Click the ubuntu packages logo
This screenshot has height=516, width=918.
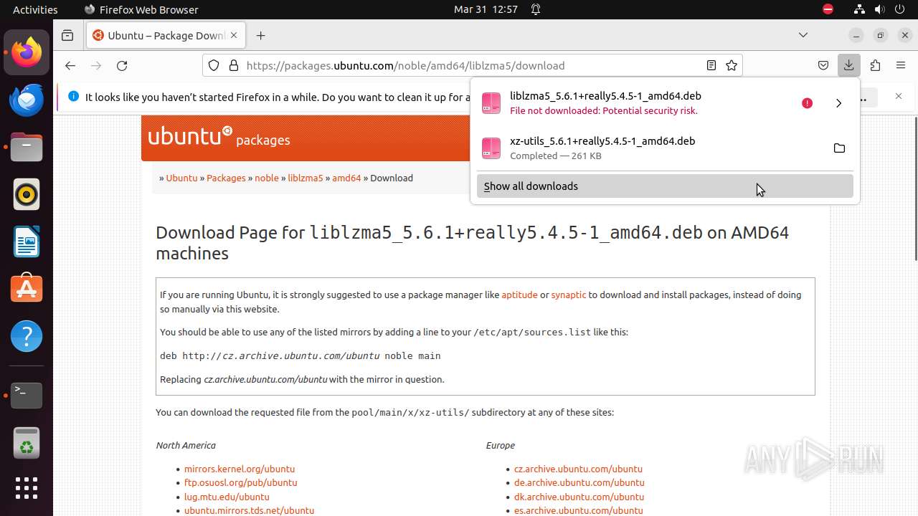[x=219, y=136]
